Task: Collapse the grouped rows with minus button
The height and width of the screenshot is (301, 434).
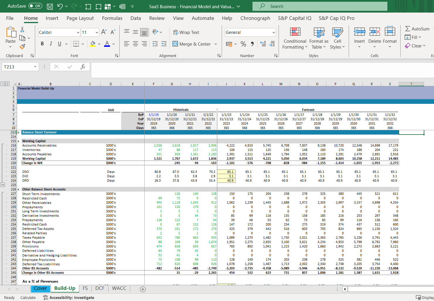Action: click(3, 185)
